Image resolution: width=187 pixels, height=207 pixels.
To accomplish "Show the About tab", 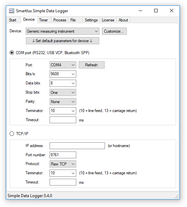I will click(x=123, y=20).
